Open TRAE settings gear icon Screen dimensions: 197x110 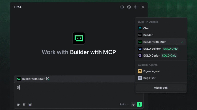[136, 7]
